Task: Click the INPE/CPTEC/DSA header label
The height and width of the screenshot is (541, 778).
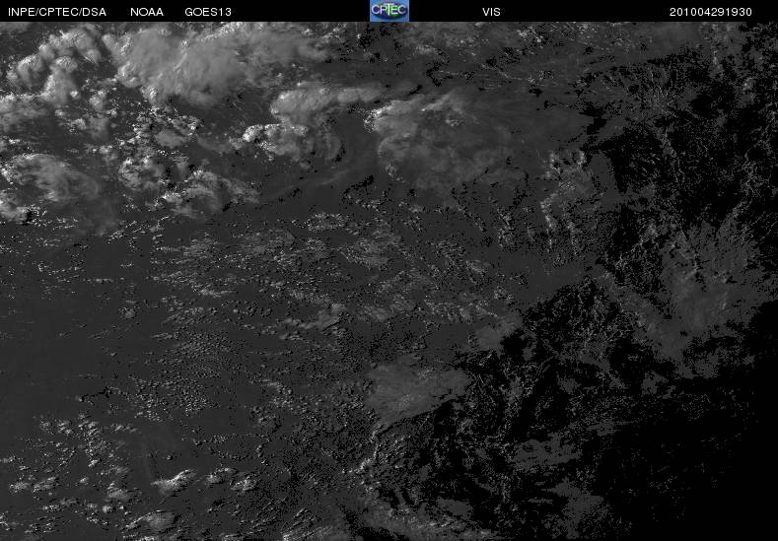Action: click(57, 12)
